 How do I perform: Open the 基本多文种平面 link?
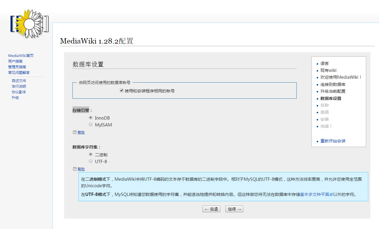pos(315,194)
